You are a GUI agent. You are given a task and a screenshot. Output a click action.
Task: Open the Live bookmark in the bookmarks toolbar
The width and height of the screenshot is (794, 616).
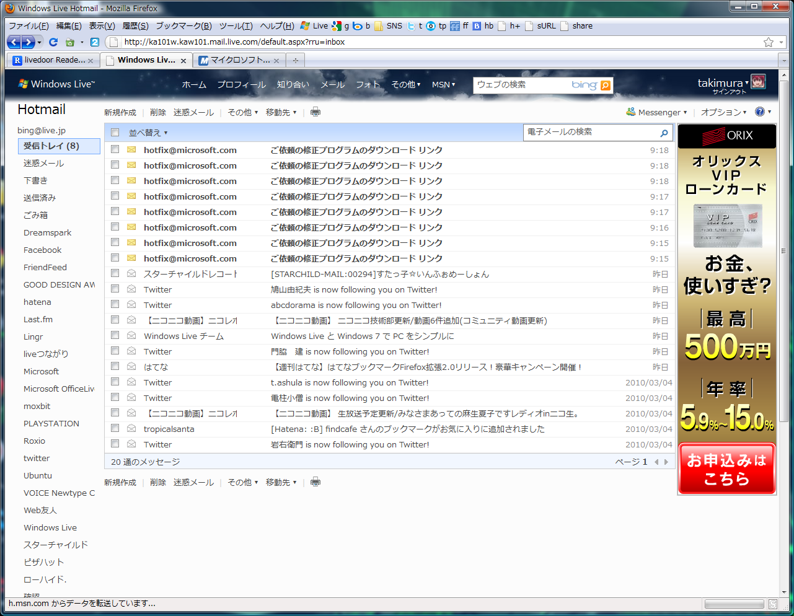click(x=314, y=26)
